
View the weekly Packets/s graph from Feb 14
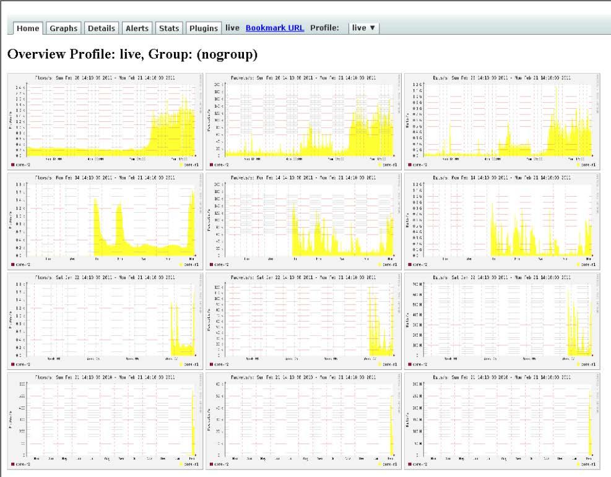[x=303, y=221]
